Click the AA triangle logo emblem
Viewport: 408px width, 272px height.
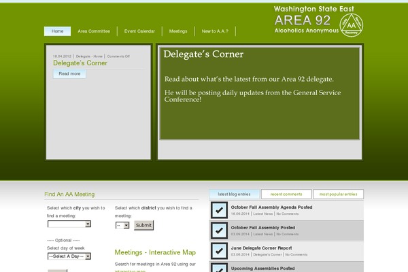click(352, 25)
